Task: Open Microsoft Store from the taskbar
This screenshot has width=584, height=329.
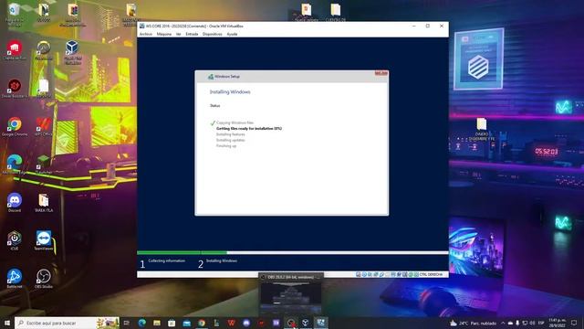Action: pyautogui.click(x=172, y=323)
